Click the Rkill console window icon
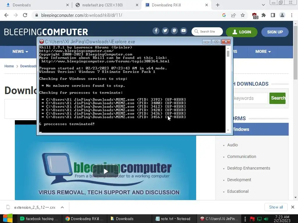This screenshot has width=298, height=223. [41, 42]
